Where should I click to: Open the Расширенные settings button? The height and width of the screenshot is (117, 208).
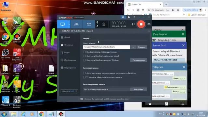pos(139,60)
